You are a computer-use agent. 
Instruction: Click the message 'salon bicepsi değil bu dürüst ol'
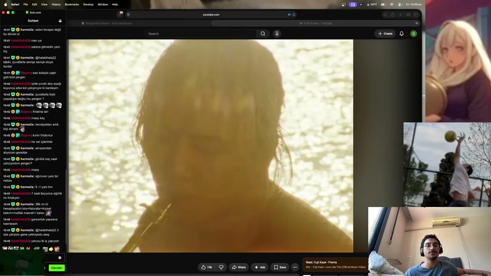point(32,32)
